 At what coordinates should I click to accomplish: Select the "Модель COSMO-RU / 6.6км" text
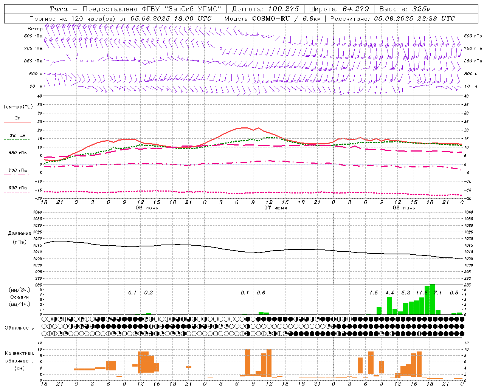[272, 19]
